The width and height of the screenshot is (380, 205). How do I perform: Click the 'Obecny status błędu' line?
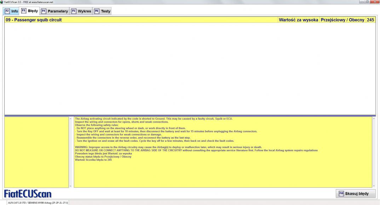coord(103,157)
